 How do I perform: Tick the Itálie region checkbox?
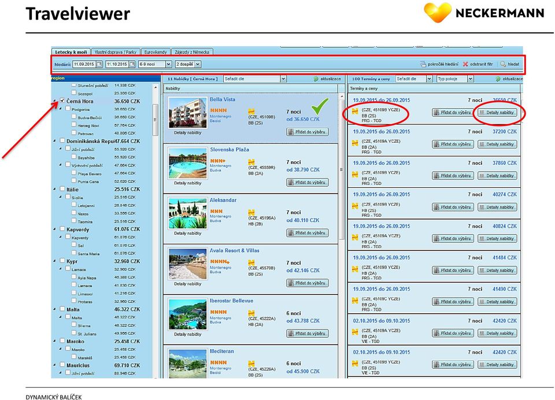coord(62,189)
